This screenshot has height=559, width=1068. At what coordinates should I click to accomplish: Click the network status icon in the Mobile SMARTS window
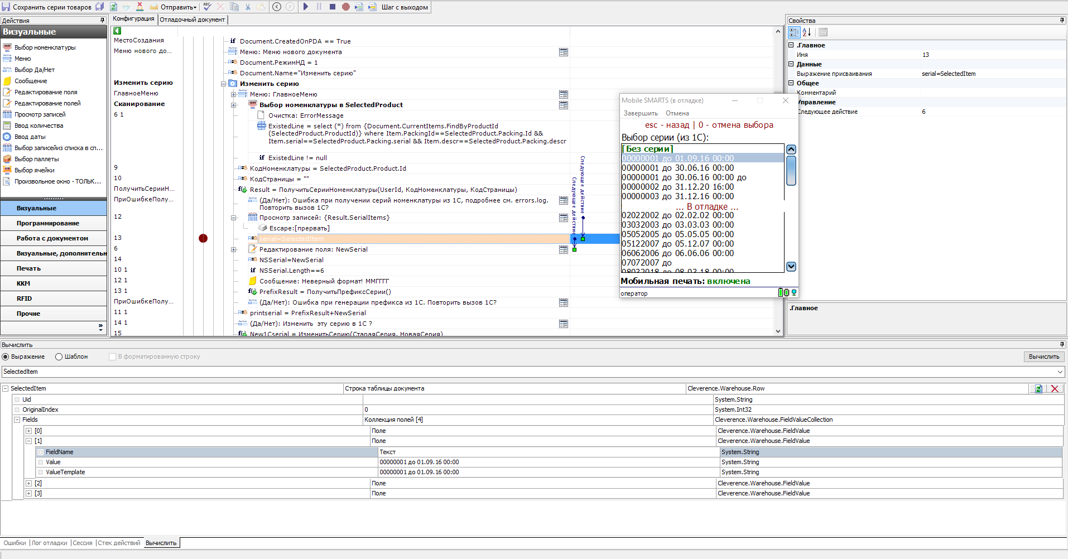793,292
